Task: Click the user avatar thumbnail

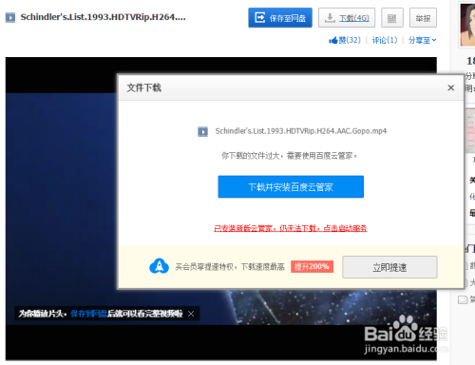Action: 467,25
